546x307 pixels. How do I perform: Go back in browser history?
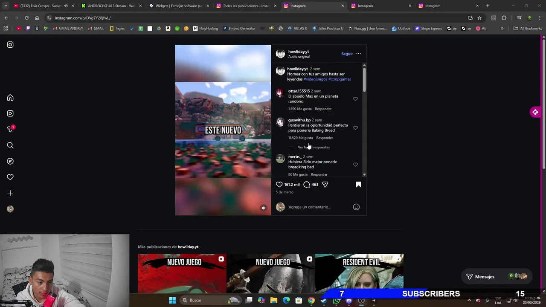(x=6, y=18)
